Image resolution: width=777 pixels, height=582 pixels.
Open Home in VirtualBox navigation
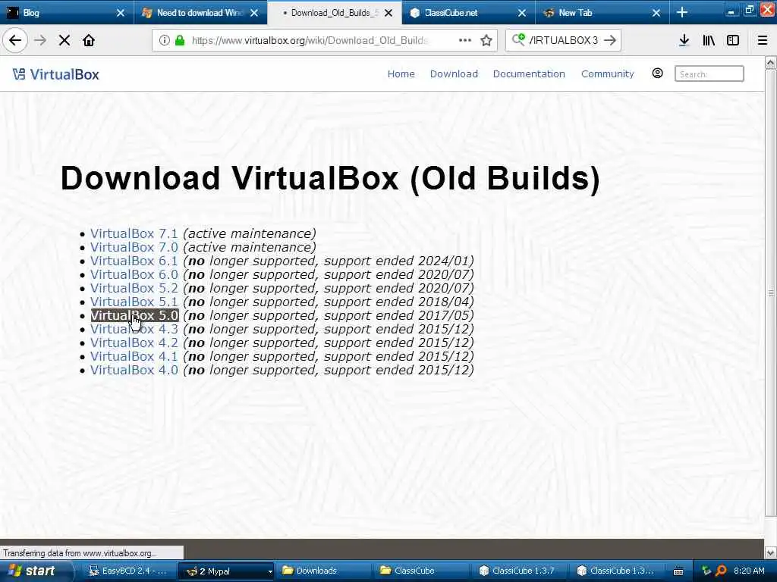pyautogui.click(x=401, y=74)
